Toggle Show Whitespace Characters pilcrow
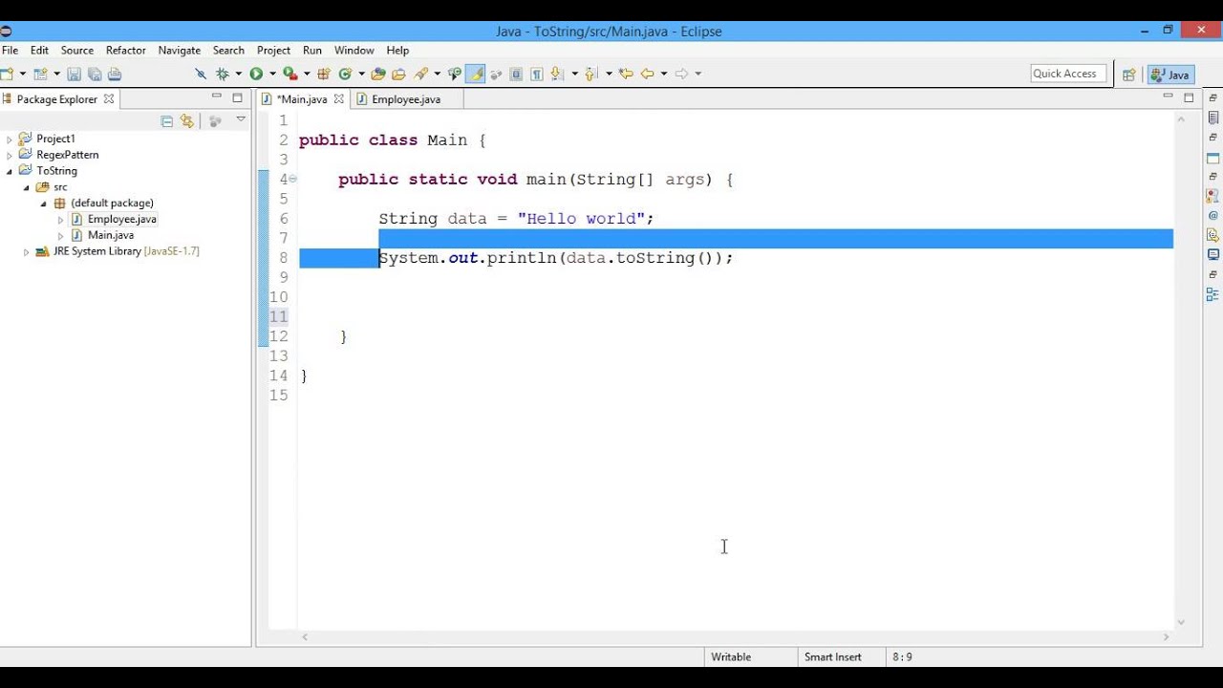1223x688 pixels. coord(536,74)
